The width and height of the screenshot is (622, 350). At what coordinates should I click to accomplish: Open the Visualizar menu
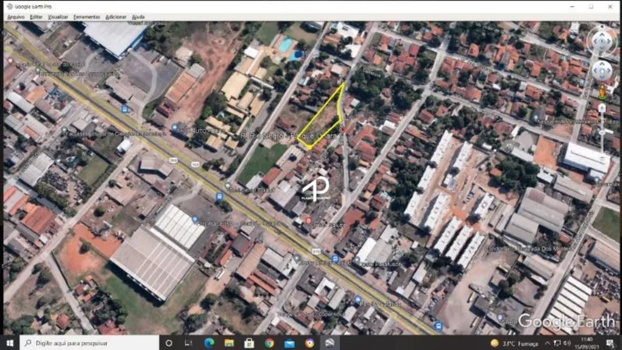click(x=58, y=17)
